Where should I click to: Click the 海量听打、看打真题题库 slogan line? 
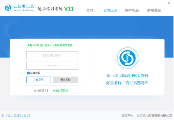(127, 83)
